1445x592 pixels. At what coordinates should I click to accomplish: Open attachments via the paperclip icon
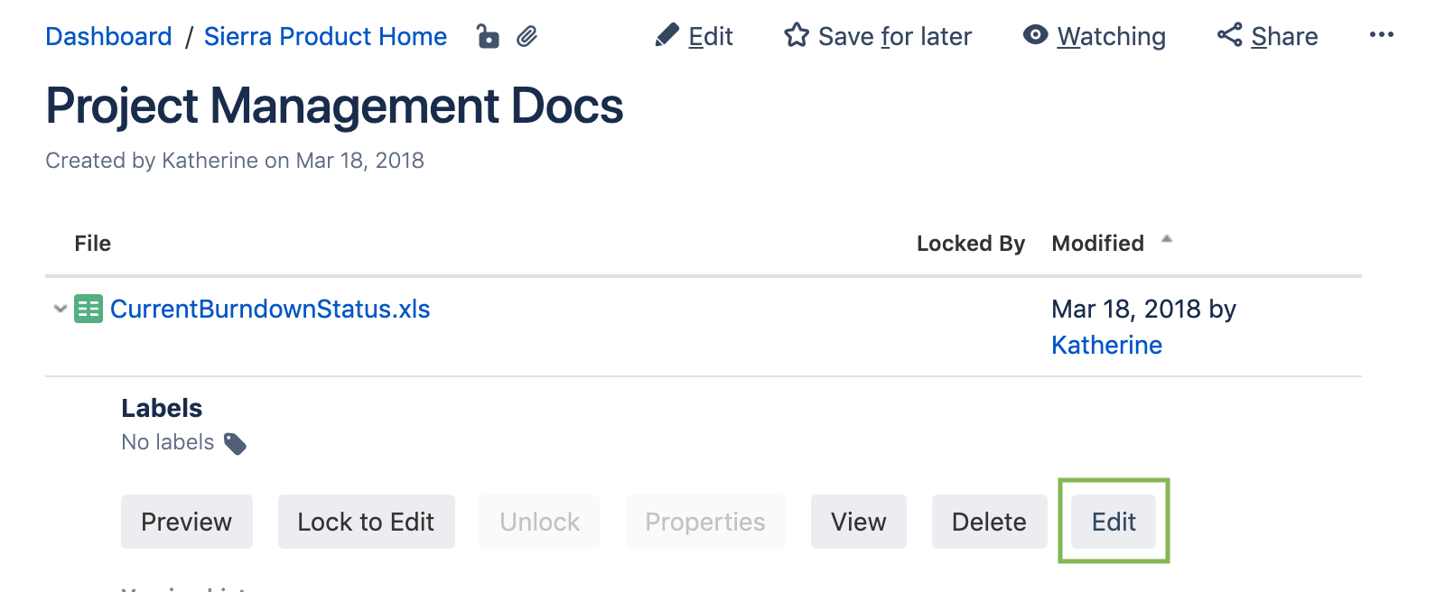pyautogui.click(x=527, y=36)
